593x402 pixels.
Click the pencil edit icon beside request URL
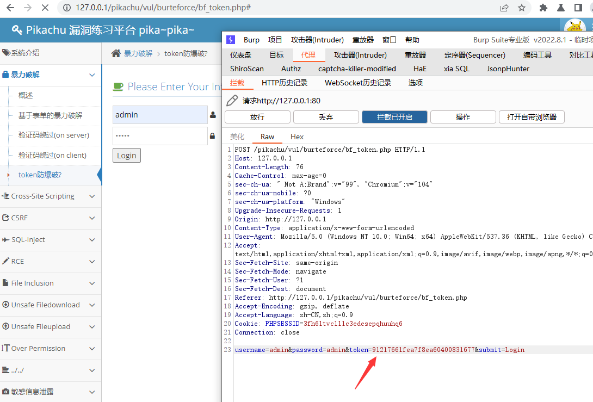(232, 101)
